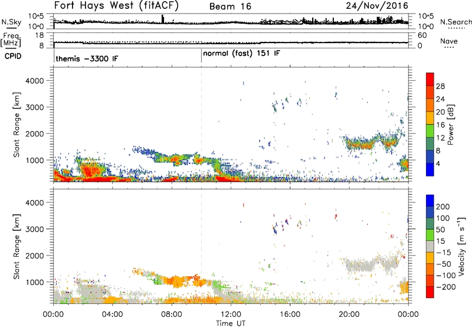Click the noise spike near 07:30 in N.Sky
The height and width of the screenshot is (327, 472).
click(163, 19)
